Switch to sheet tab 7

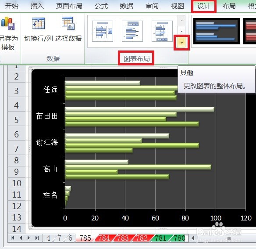[60, 238]
